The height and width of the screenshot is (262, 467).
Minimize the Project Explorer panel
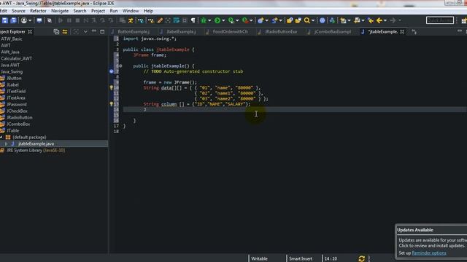[94, 31]
